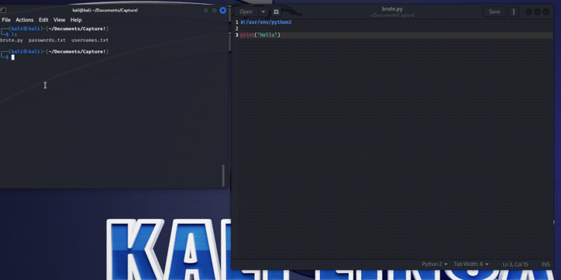Click the ls command in terminal
Image resolution: width=561 pixels, height=280 pixels.
click(x=14, y=35)
